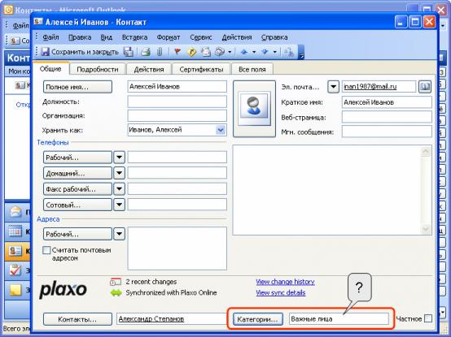The image size is (451, 337).
Task: Click View sync details link
Action: (x=280, y=293)
